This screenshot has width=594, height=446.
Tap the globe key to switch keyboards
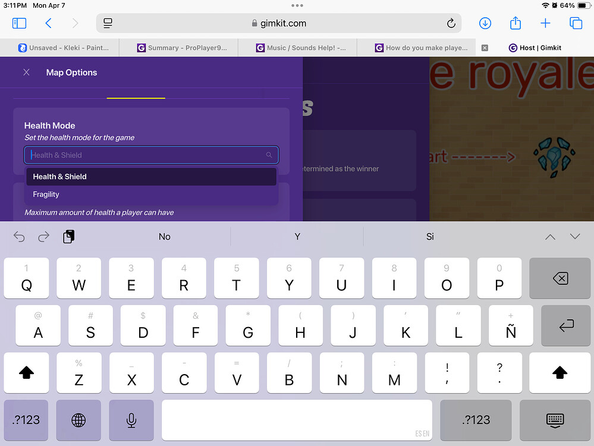(78, 420)
